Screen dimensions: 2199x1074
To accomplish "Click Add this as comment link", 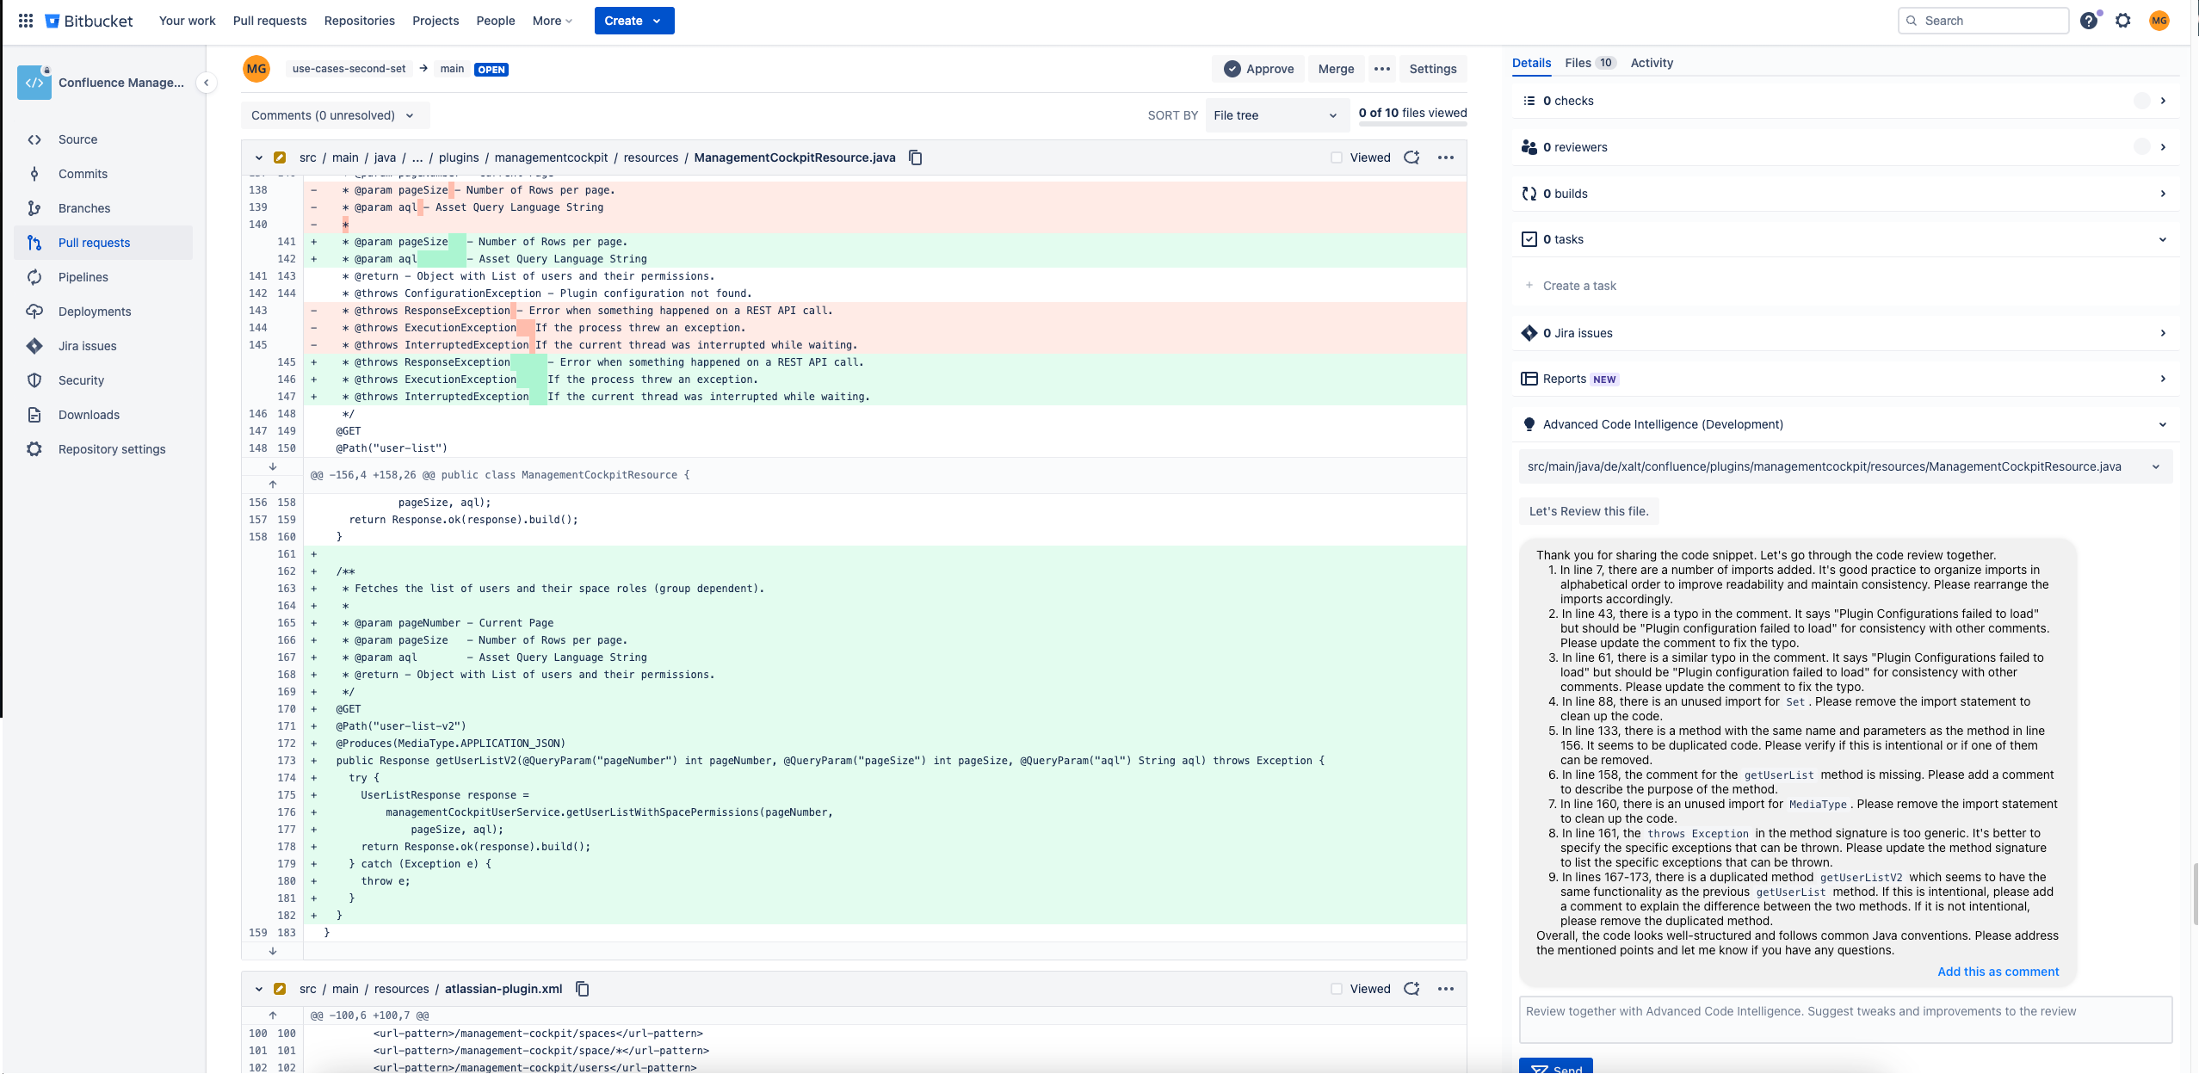I will (x=1998, y=972).
